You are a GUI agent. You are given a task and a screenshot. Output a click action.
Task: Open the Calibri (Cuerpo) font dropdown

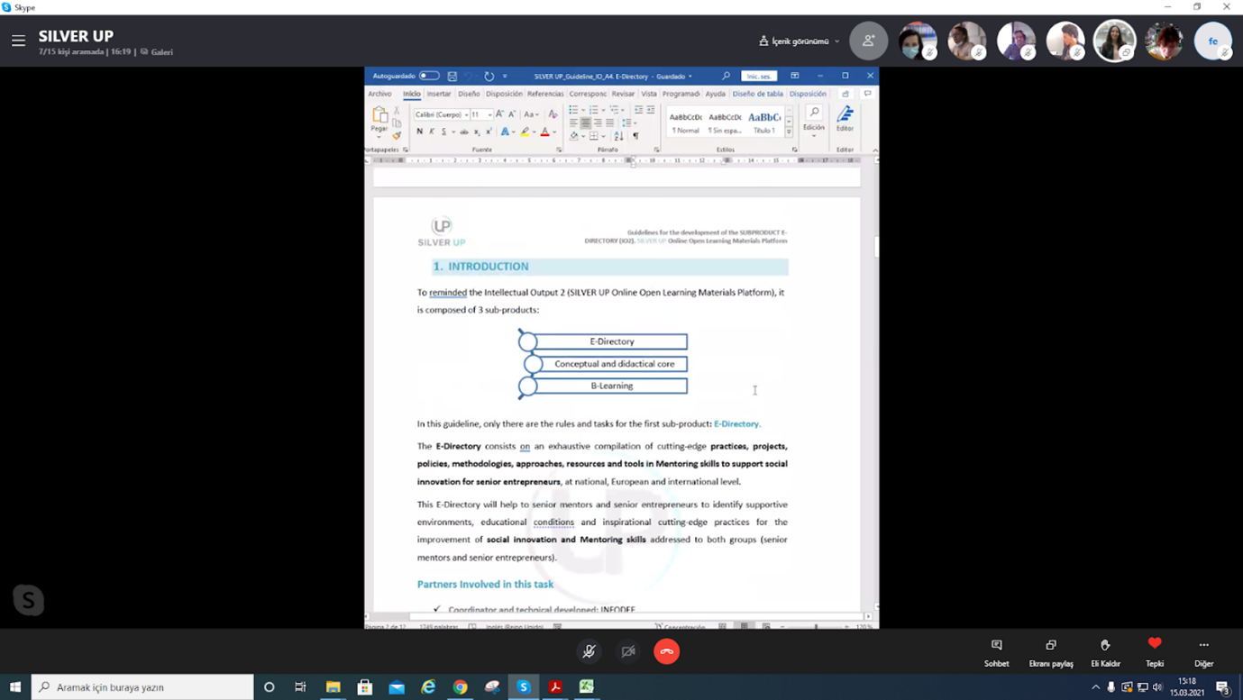click(x=442, y=114)
